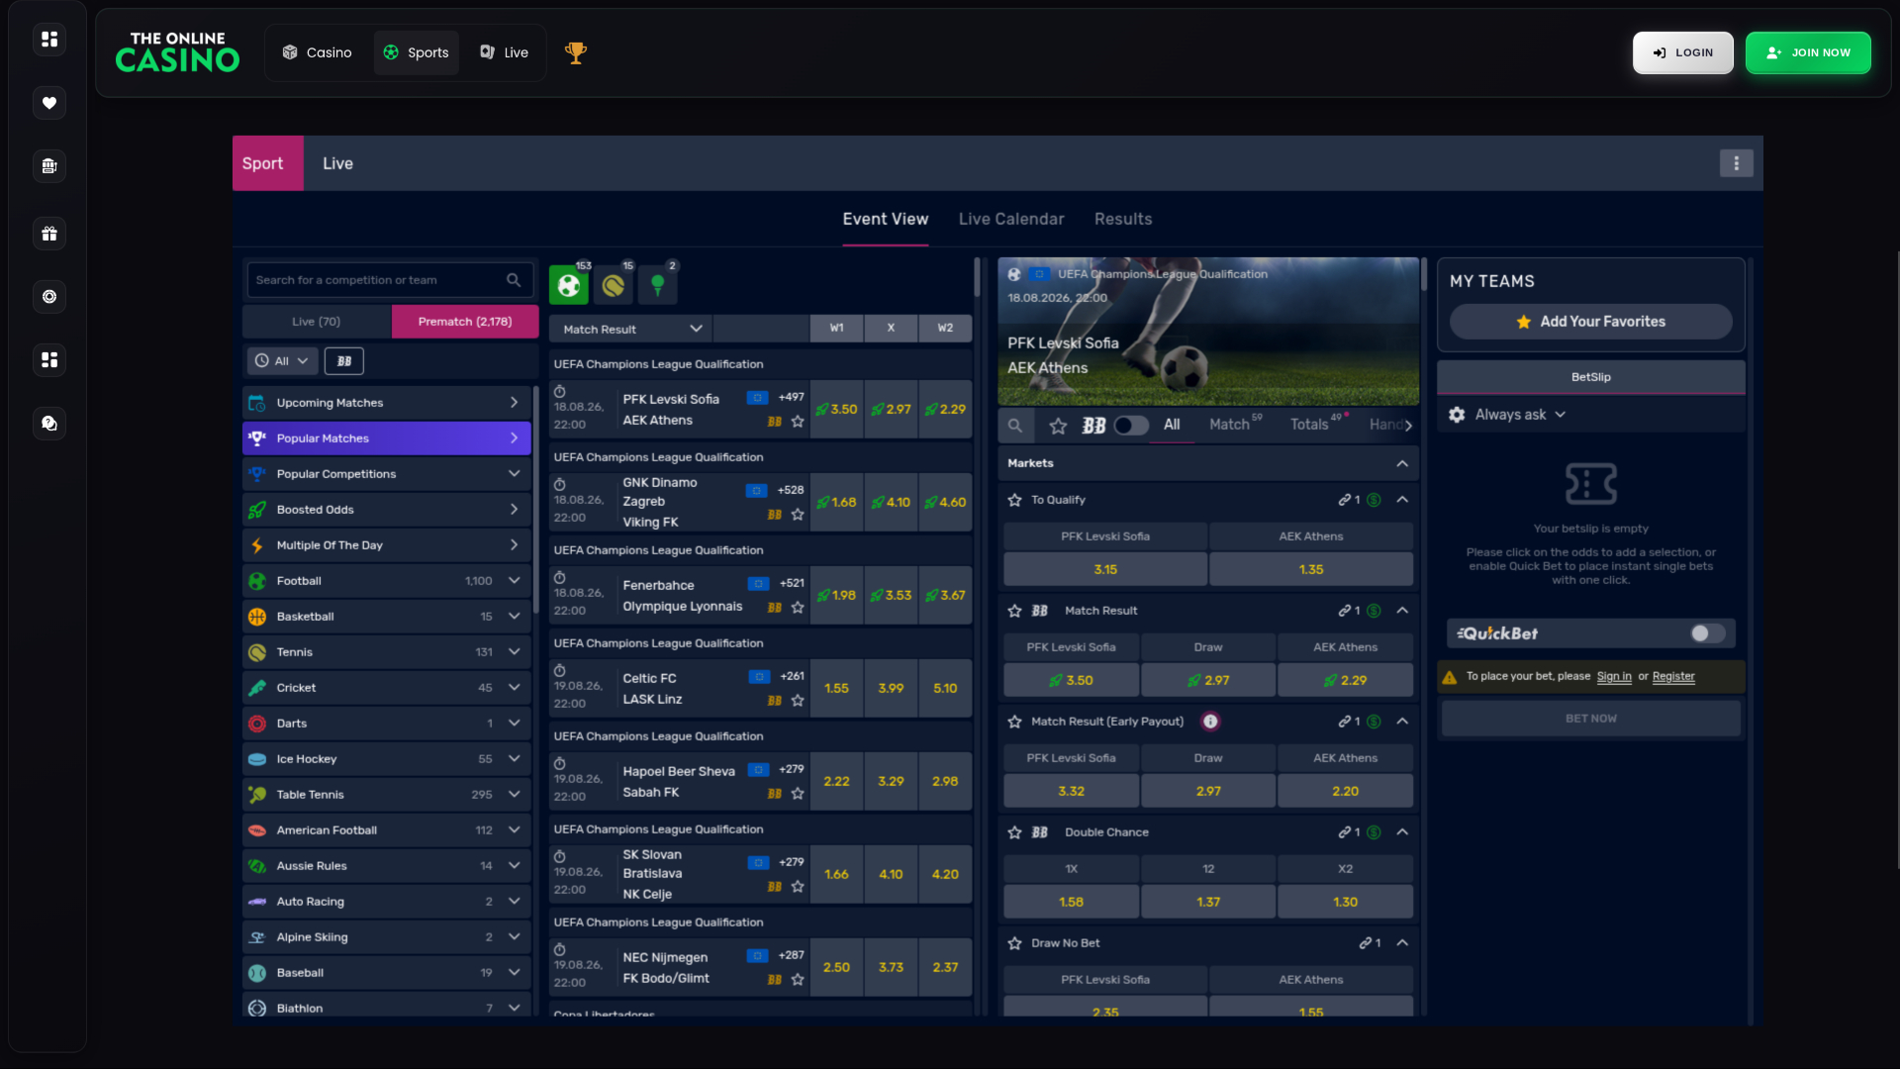Screen dimensions: 1900x1069
Task: Toggle the Bet Builder switch in markets bar
Action: point(1131,426)
